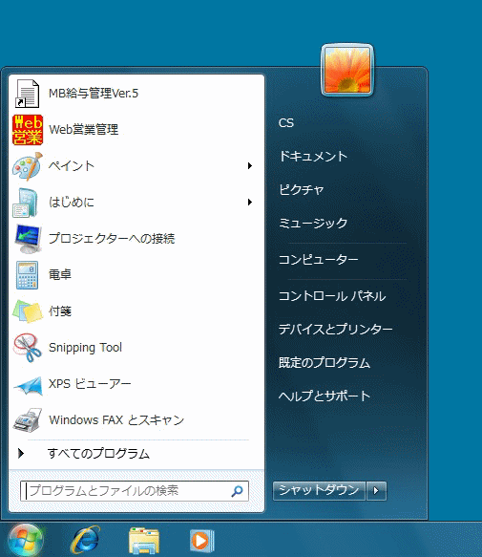Click the XPS ビューアー paper plane icon
The image size is (482, 557).
pos(28,386)
